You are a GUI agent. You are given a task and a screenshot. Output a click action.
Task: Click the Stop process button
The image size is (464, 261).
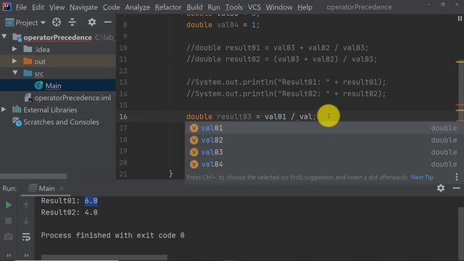8,220
